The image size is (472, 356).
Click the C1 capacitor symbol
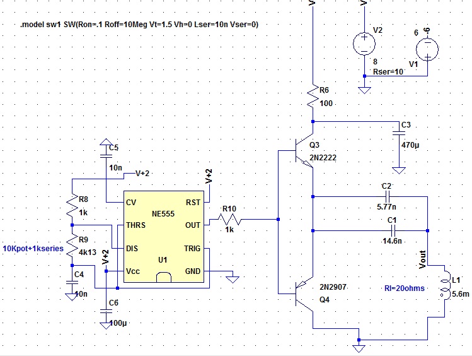click(x=393, y=231)
